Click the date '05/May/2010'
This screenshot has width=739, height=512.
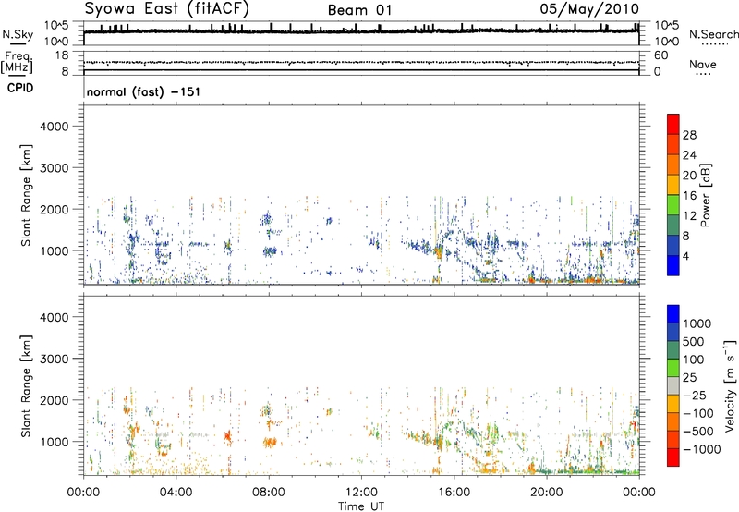click(589, 9)
